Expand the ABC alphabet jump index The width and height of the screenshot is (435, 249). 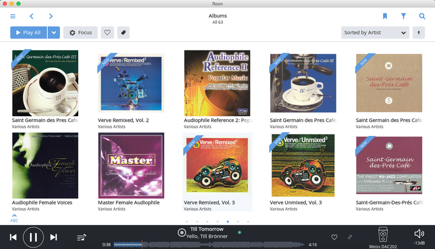click(14, 218)
